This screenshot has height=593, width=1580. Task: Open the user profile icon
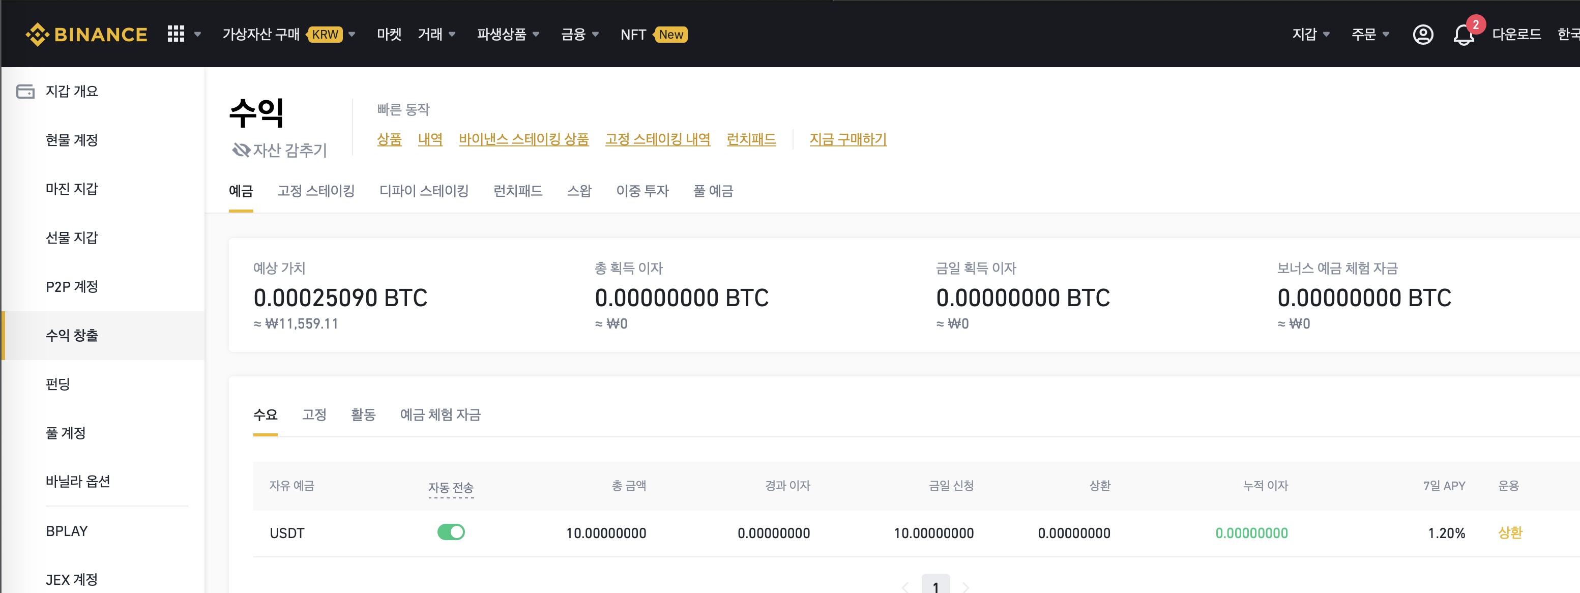pos(1422,35)
